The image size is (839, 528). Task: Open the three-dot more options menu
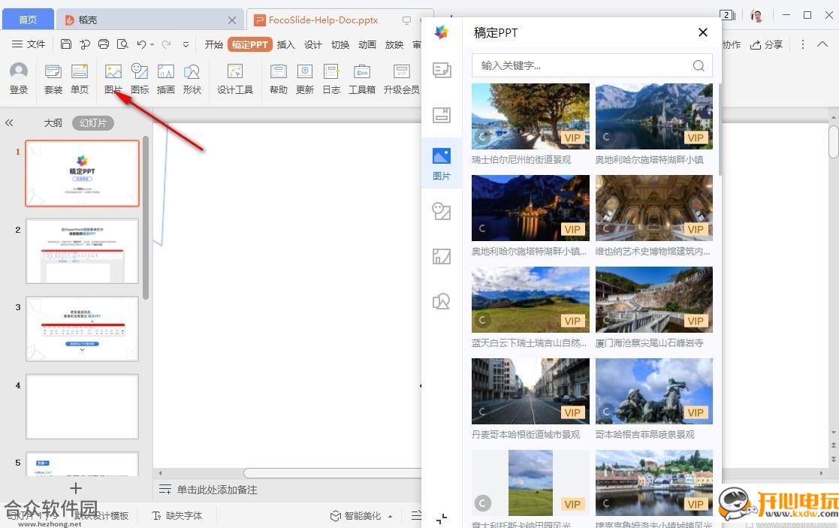pos(803,44)
